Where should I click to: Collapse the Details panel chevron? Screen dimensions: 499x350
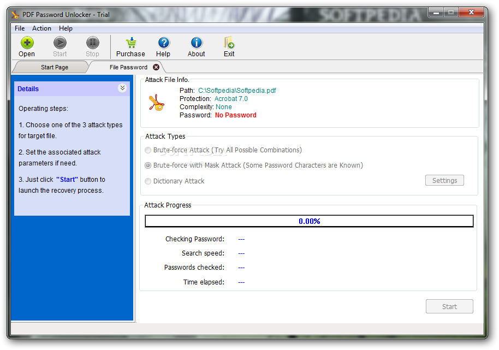pyautogui.click(x=122, y=88)
